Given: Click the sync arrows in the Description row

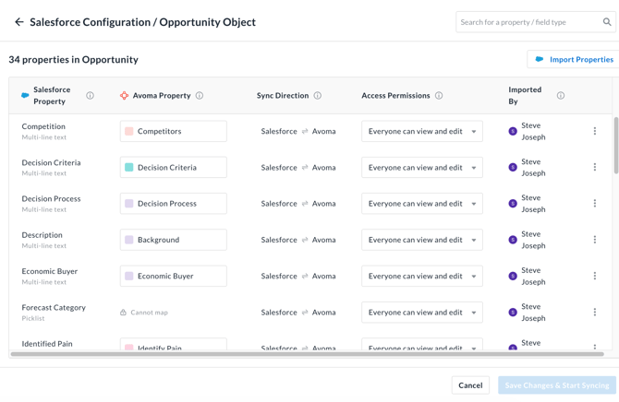Looking at the screenshot, I should pos(305,240).
